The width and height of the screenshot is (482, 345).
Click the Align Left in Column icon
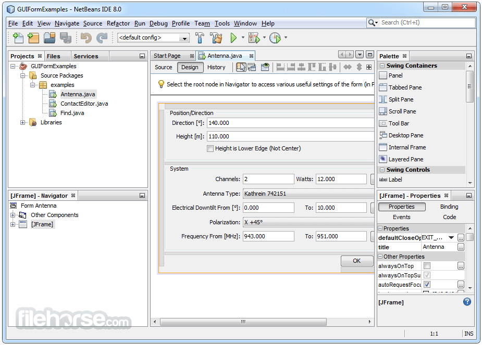pyautogui.click(x=280, y=67)
